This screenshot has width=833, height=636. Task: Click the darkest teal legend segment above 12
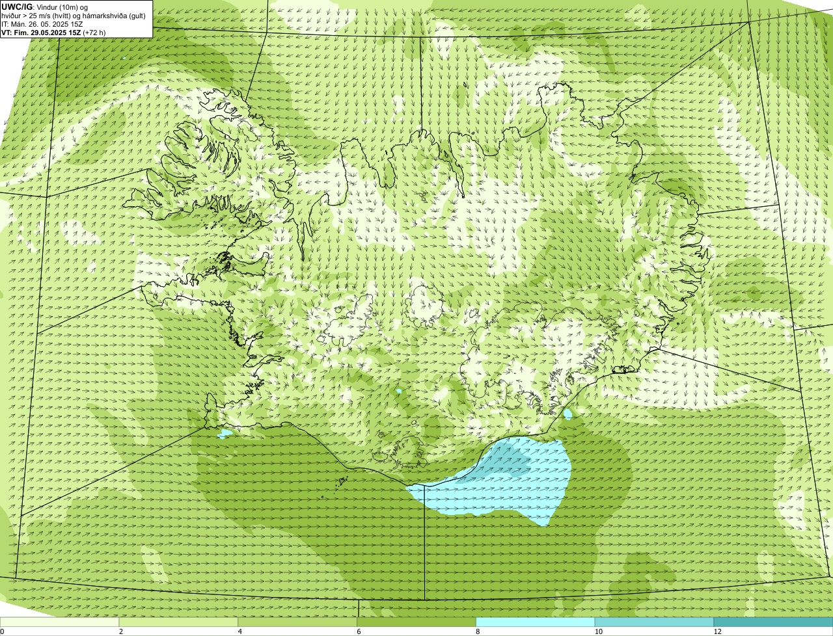click(773, 622)
